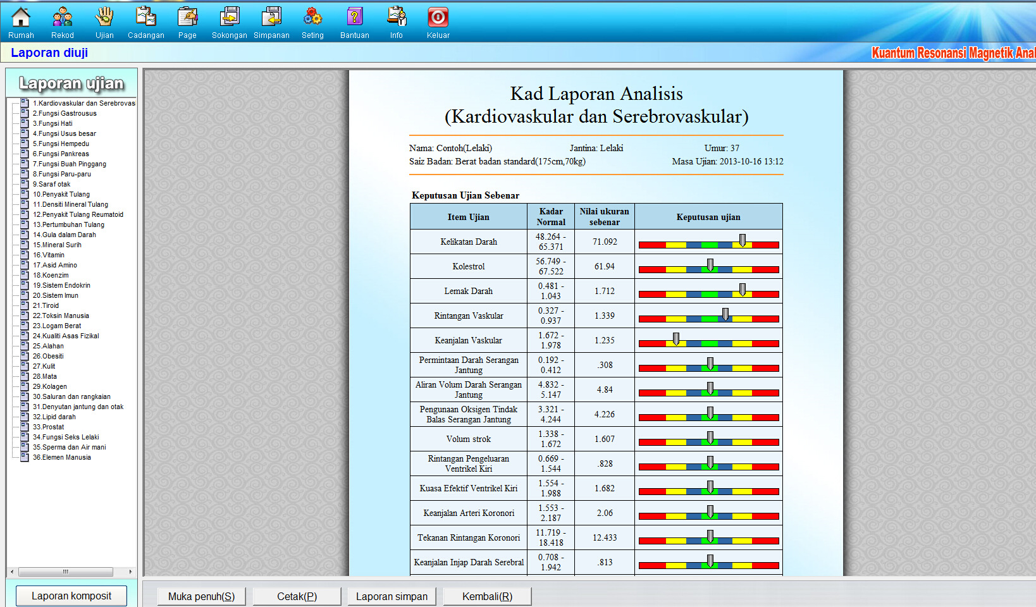1036x607 pixels.
Task: Select 14.Gula dalam Darah report
Action: 65,235
